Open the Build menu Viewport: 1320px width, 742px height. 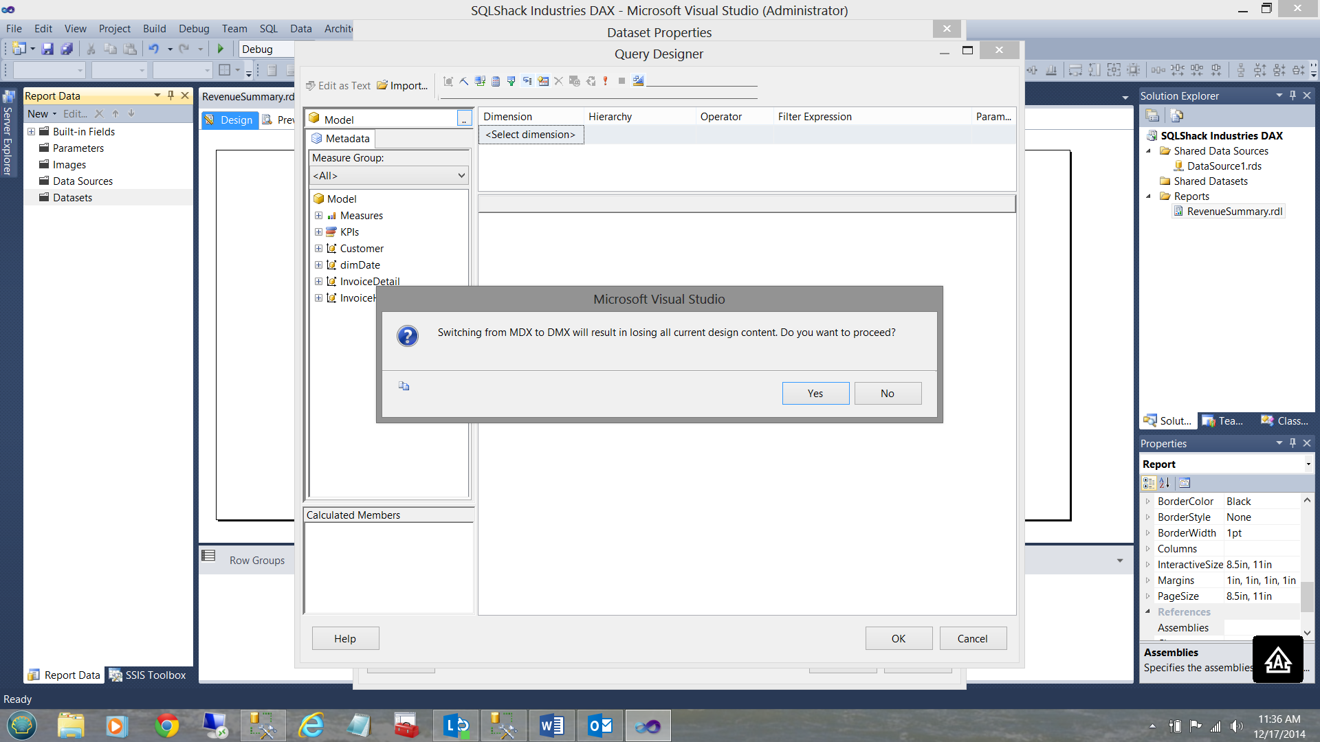pyautogui.click(x=154, y=28)
